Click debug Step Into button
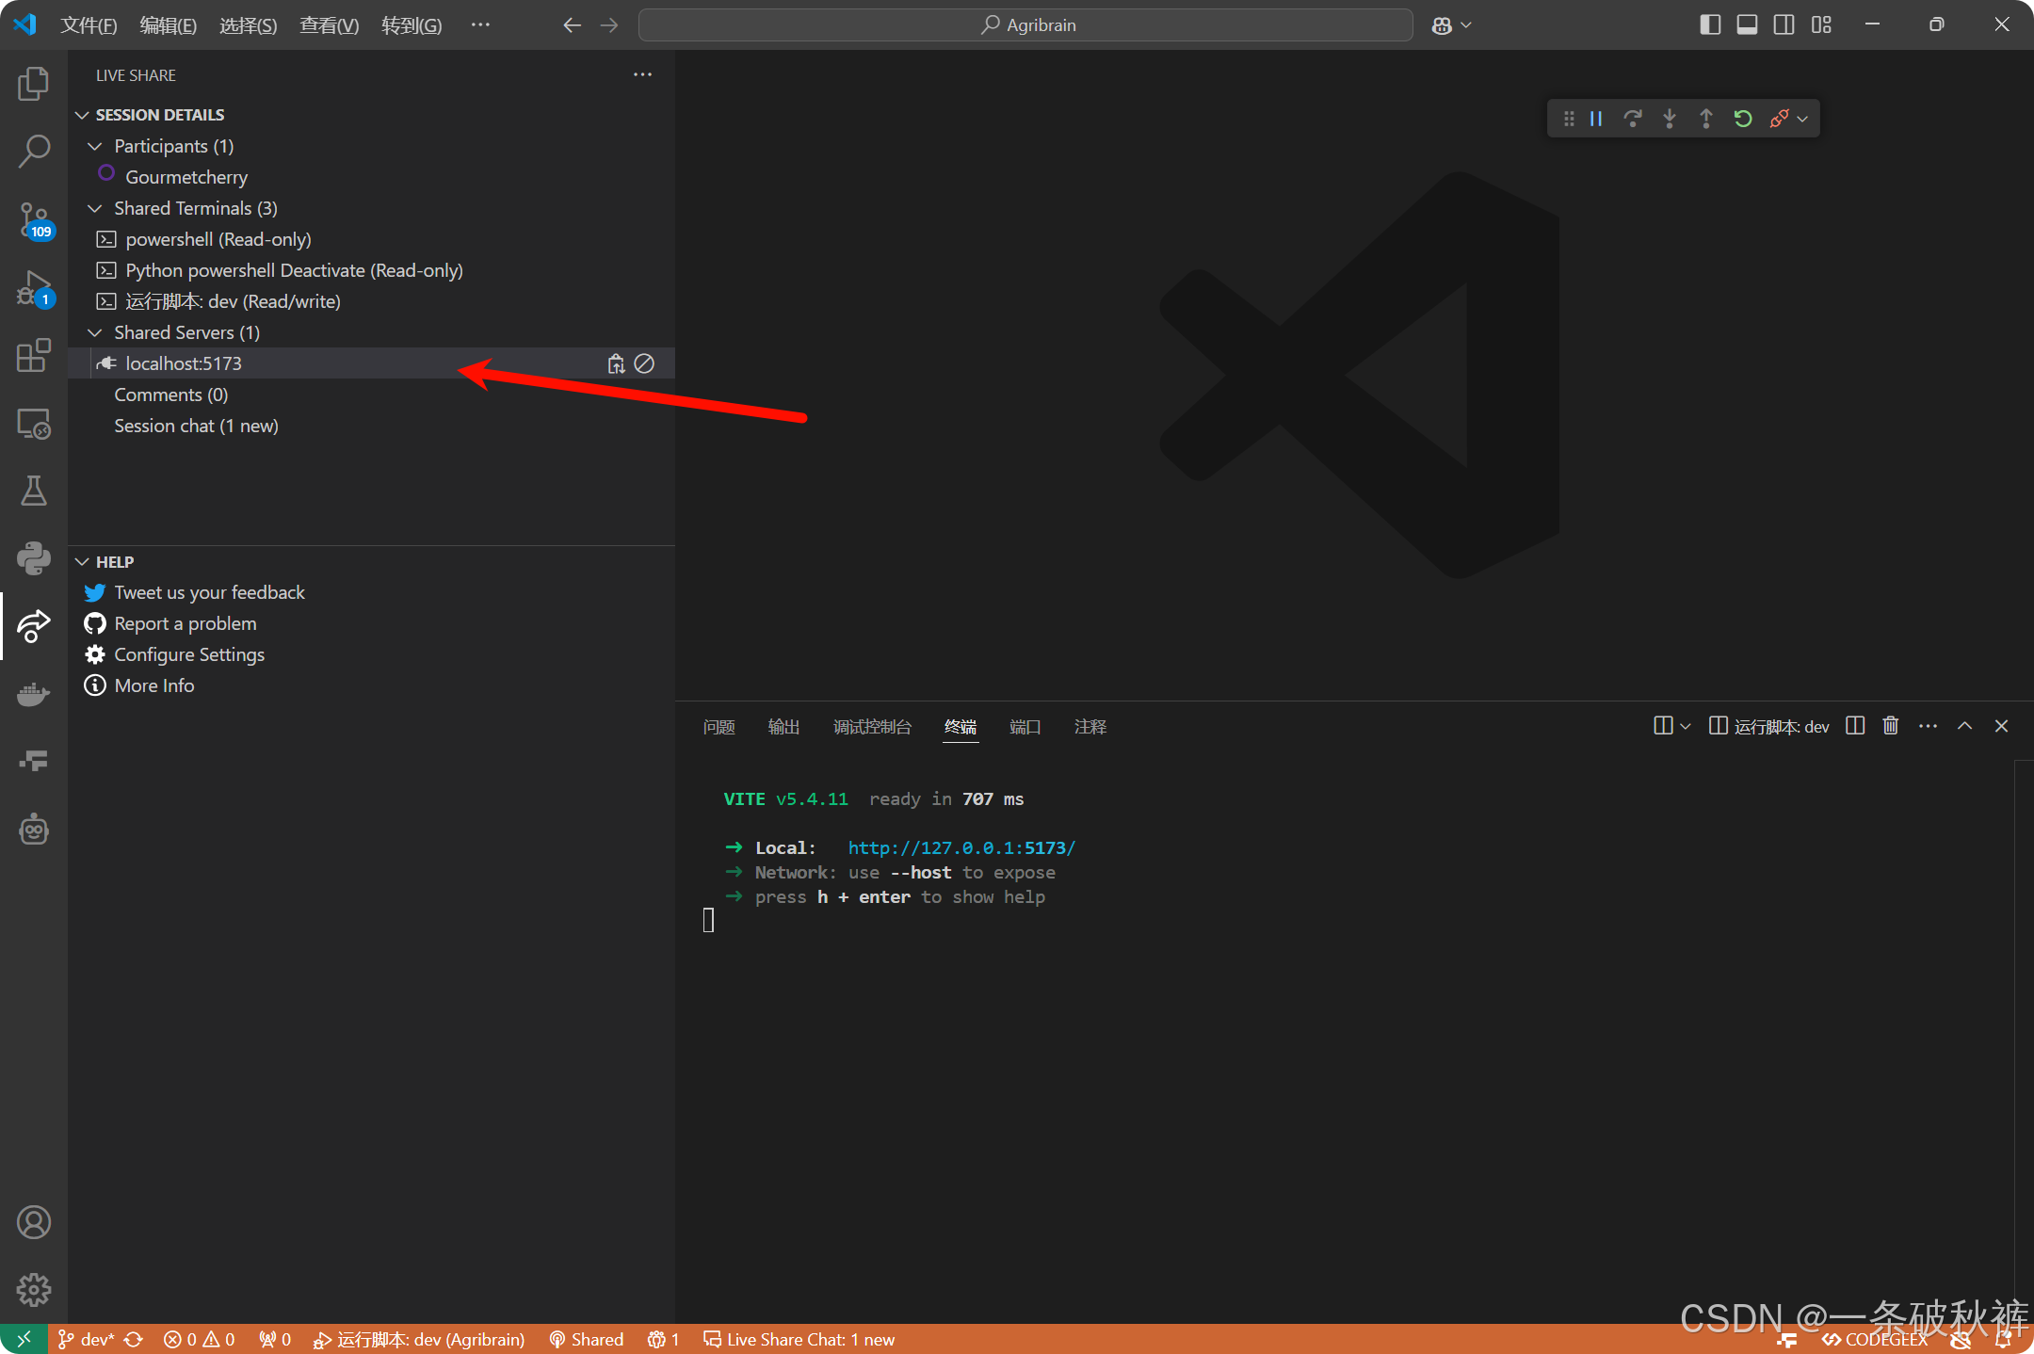2034x1354 pixels. 1670,119
